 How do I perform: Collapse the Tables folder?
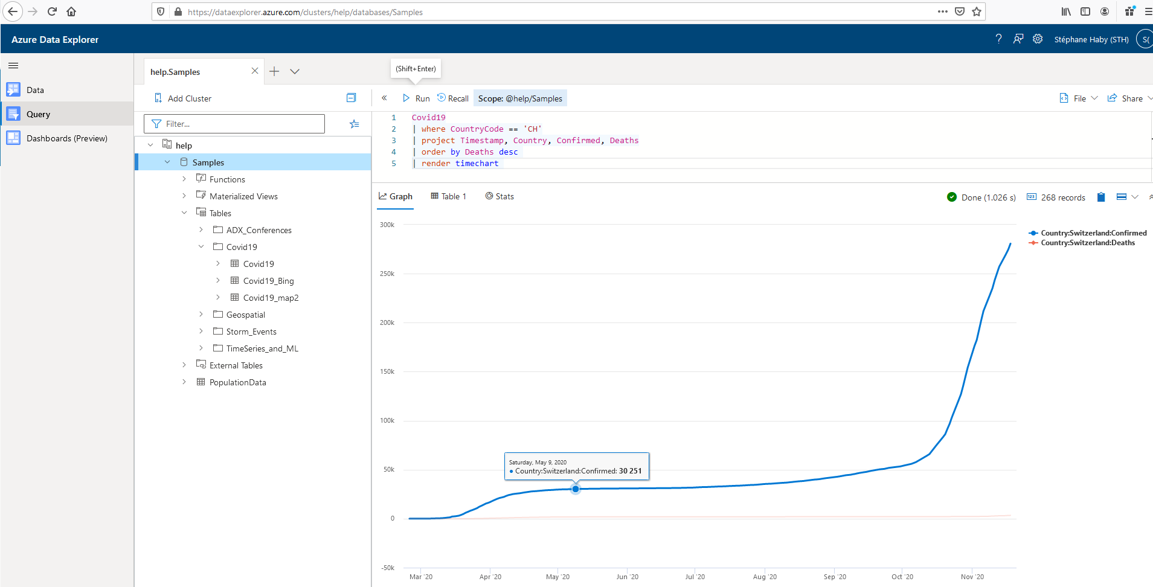tap(184, 213)
